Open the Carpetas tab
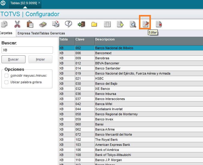 tap(6, 33)
